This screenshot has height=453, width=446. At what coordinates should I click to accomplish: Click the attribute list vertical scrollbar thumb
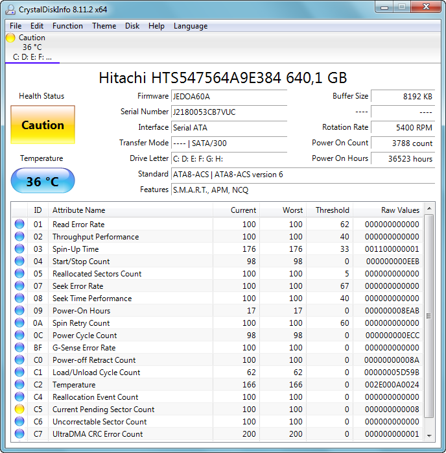(x=429, y=316)
